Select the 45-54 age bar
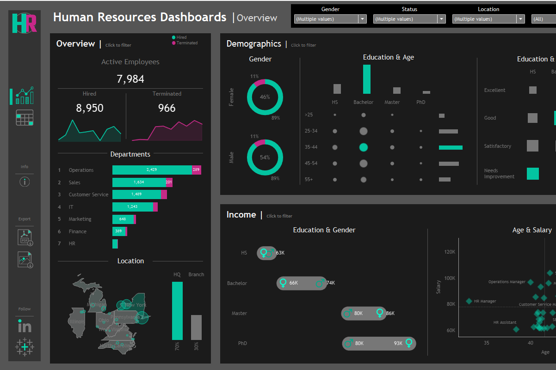Image resolution: width=556 pixels, height=370 pixels. (449, 164)
